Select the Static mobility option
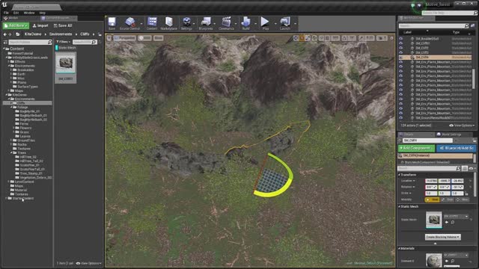The height and width of the screenshot is (269, 479). (x=433, y=200)
